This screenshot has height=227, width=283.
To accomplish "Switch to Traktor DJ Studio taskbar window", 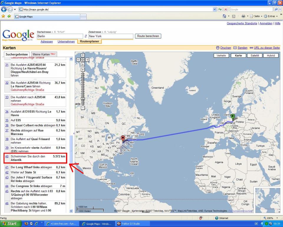I will pyautogui.click(x=132, y=224).
